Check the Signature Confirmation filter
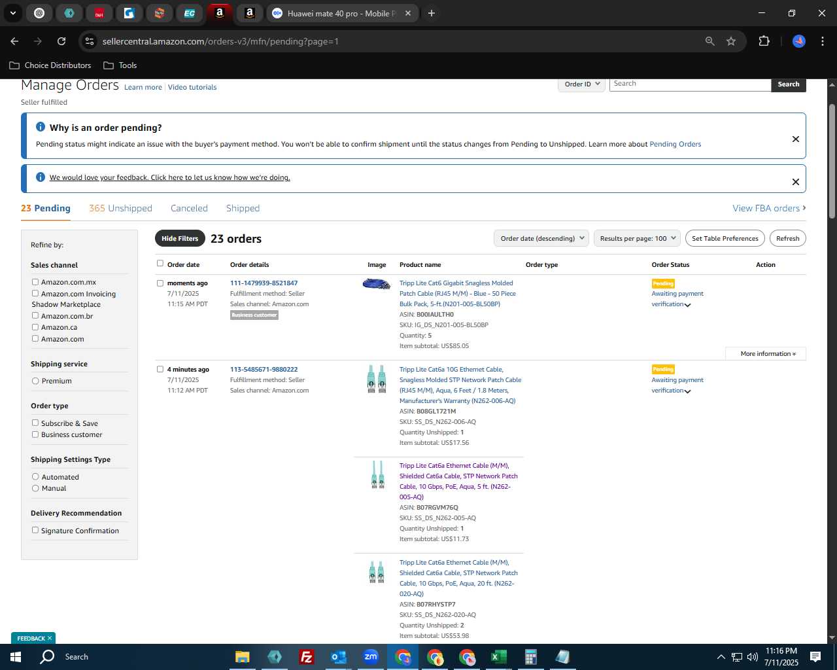Viewport: 837px width, 670px height. point(35,530)
